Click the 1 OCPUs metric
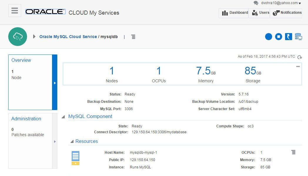Viewport: 308px width, 176px height. pyautogui.click(x=159, y=75)
